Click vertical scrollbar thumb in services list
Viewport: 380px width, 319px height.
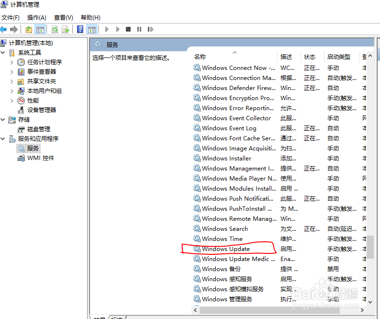(370, 247)
